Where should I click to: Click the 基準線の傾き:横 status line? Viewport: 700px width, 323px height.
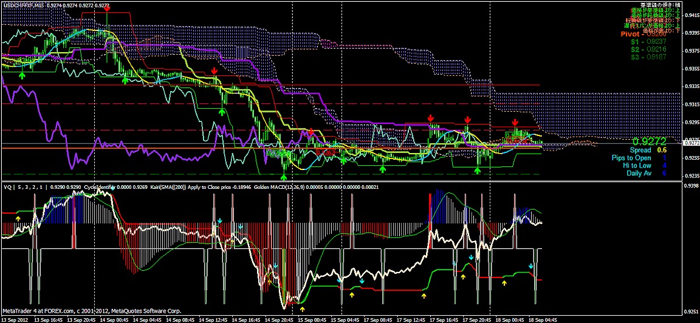pyautogui.click(x=659, y=4)
